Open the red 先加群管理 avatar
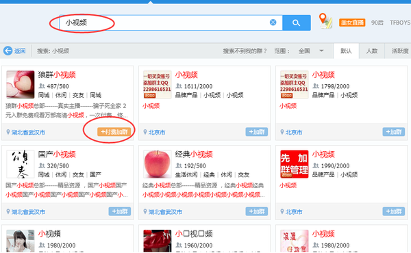411x253 pixels. click(294, 164)
